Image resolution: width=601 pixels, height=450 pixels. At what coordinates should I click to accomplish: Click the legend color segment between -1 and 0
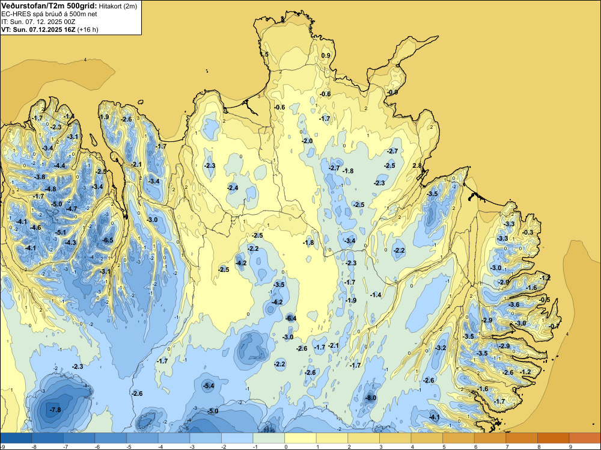pos(269,438)
